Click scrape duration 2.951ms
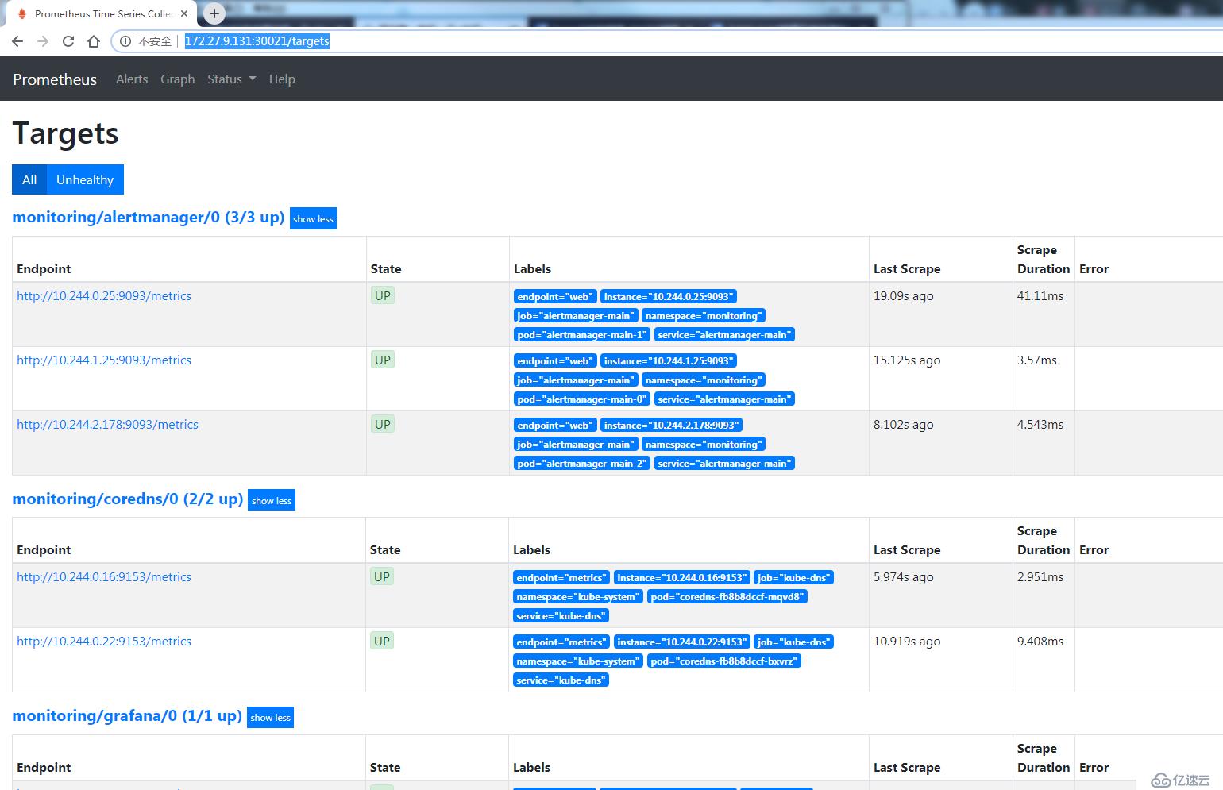This screenshot has height=790, width=1223. coord(1040,577)
